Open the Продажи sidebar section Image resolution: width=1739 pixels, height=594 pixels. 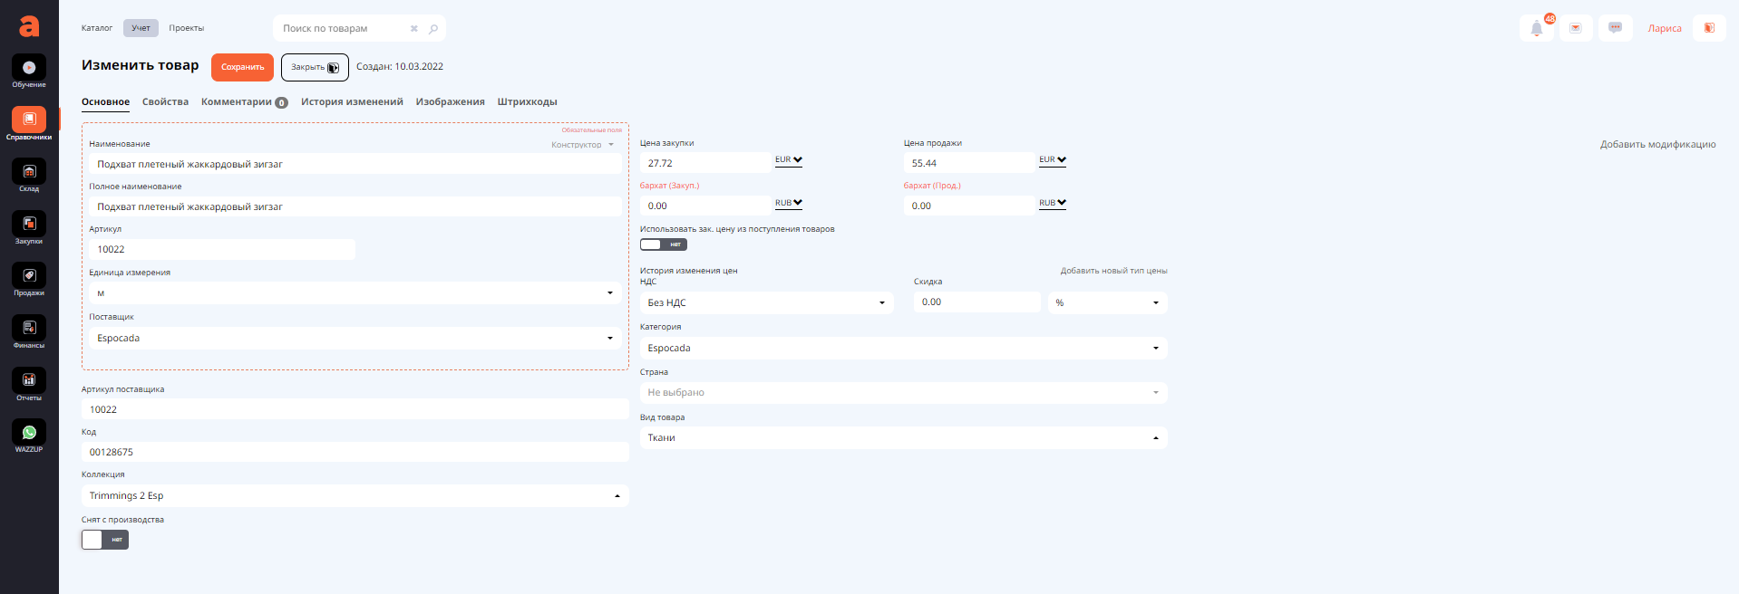coord(29,277)
